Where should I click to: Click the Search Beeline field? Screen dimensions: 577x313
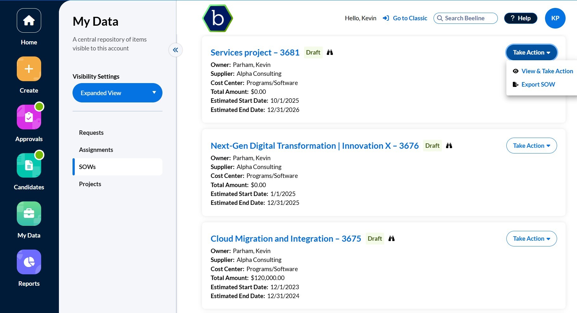(x=466, y=18)
